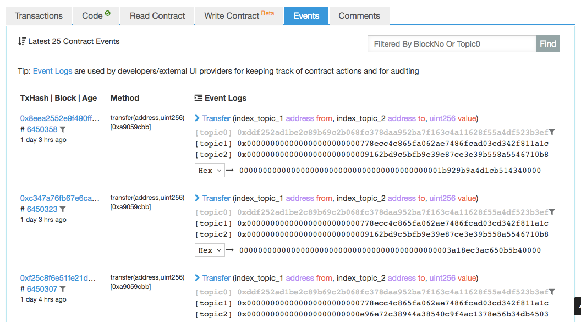Open the Write Contract Beta tab
The height and width of the screenshot is (322, 581).
click(239, 16)
